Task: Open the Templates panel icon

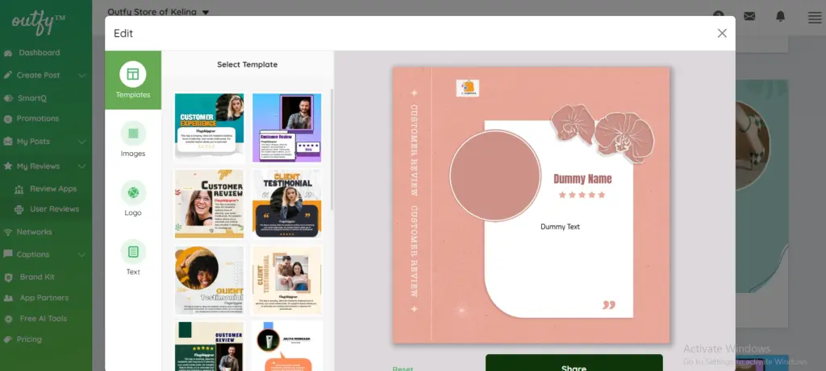Action: click(132, 75)
